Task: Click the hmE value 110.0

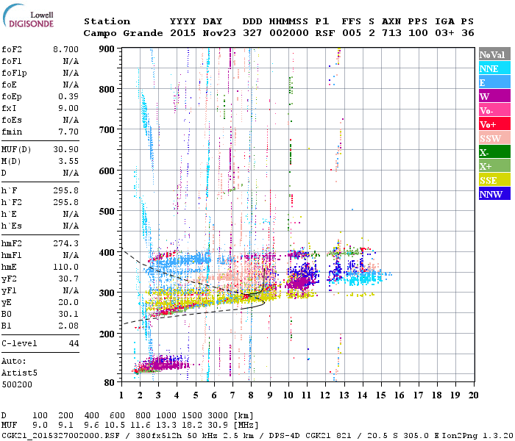Action: coord(65,268)
